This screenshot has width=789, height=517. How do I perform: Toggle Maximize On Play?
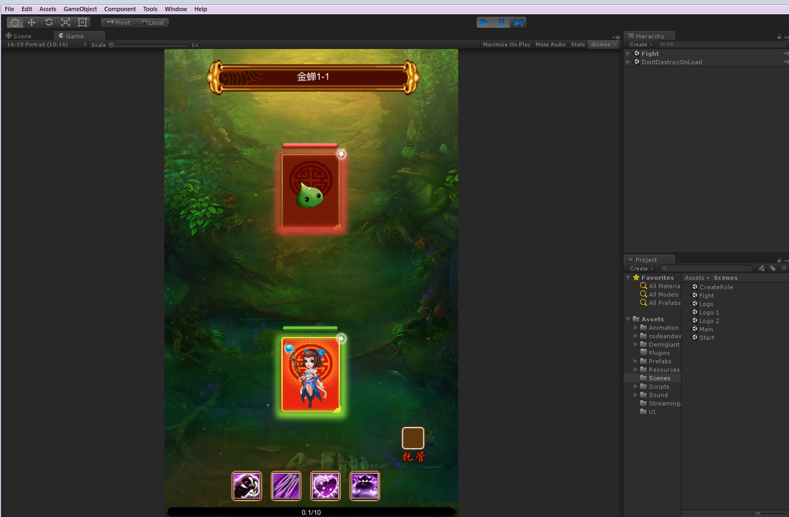tap(506, 45)
